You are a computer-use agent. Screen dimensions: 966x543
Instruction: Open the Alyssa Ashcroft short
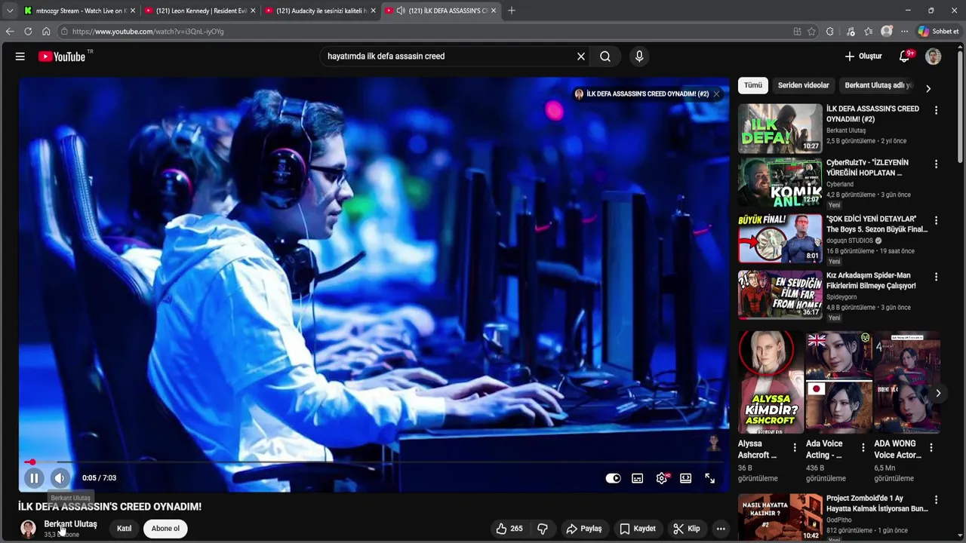click(x=771, y=382)
